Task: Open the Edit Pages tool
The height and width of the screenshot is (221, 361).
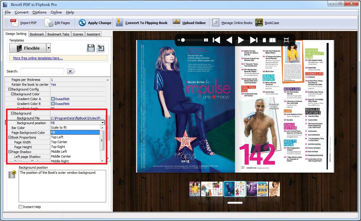Action: pyautogui.click(x=57, y=23)
